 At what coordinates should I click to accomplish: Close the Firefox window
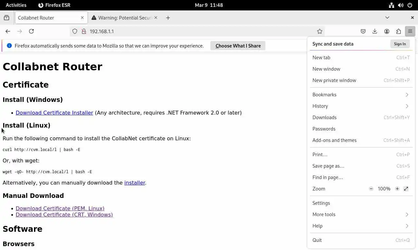412,18
